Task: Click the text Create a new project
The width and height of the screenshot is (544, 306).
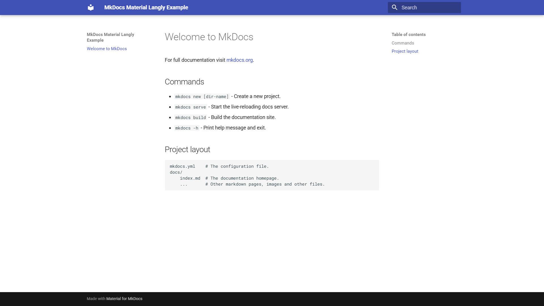Action: 257,96
